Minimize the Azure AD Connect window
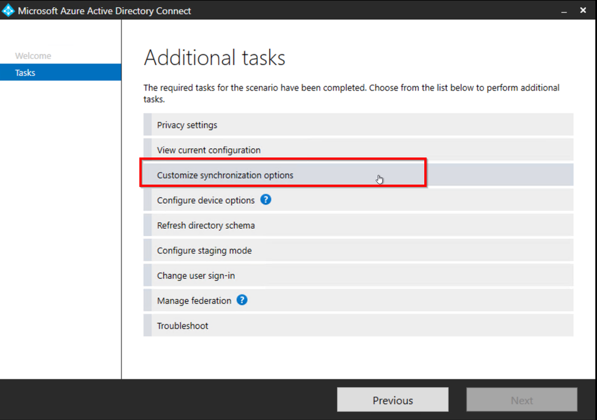This screenshot has height=420, width=597. (562, 11)
